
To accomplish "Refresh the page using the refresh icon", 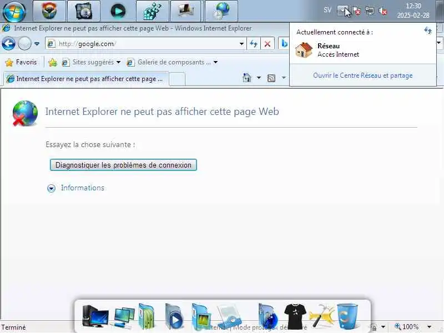I will click(254, 44).
